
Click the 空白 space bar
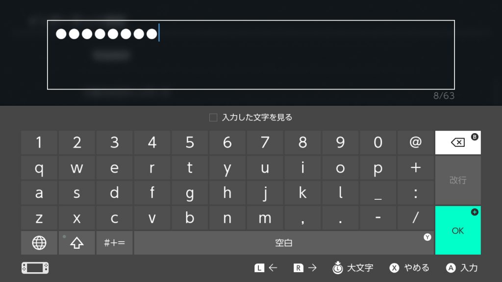click(284, 243)
